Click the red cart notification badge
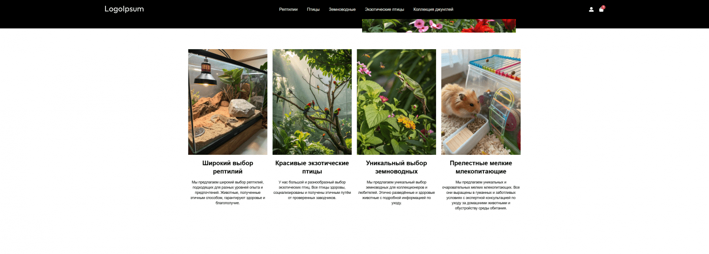This screenshot has height=254, width=709. click(603, 7)
